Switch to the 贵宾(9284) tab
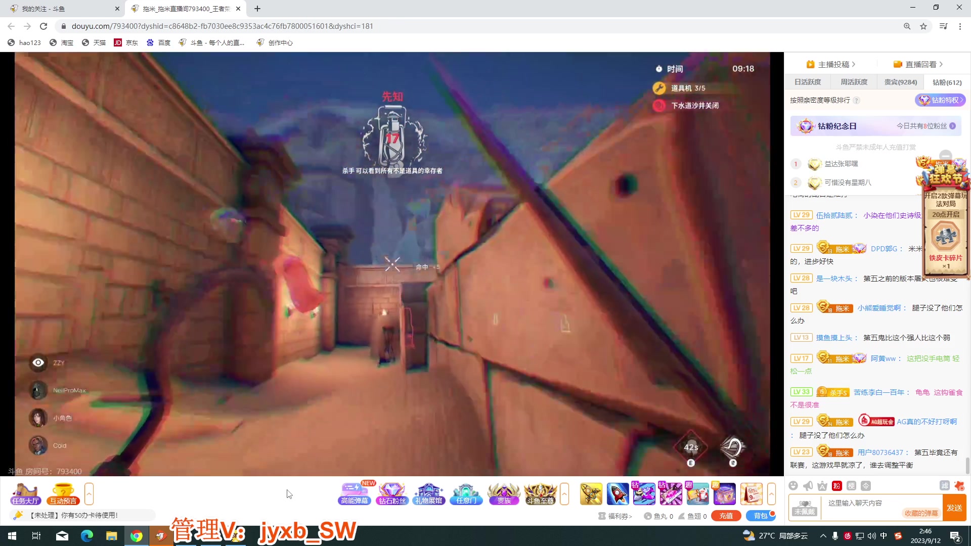Image resolution: width=971 pixels, height=546 pixels. tap(901, 82)
